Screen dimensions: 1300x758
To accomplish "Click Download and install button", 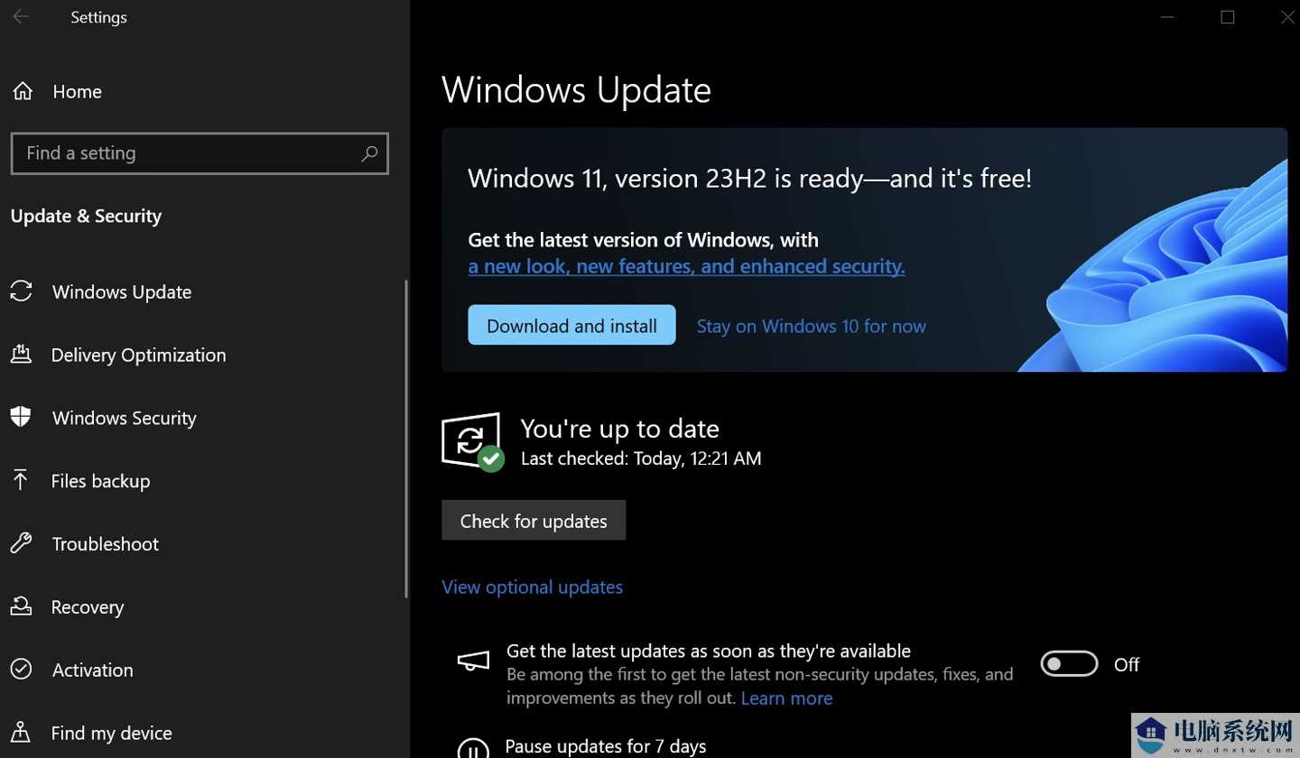I will (x=571, y=325).
